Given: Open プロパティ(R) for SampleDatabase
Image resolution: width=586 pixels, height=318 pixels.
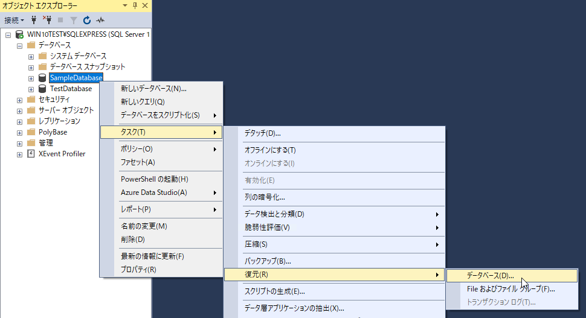Looking at the screenshot, I should (x=161, y=270).
